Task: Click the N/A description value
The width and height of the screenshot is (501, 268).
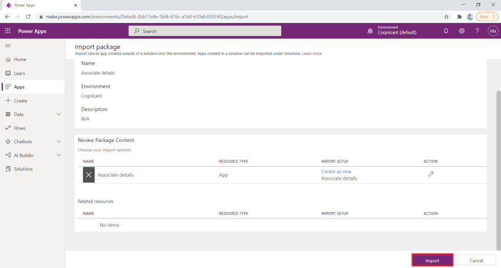Action: 85,119
